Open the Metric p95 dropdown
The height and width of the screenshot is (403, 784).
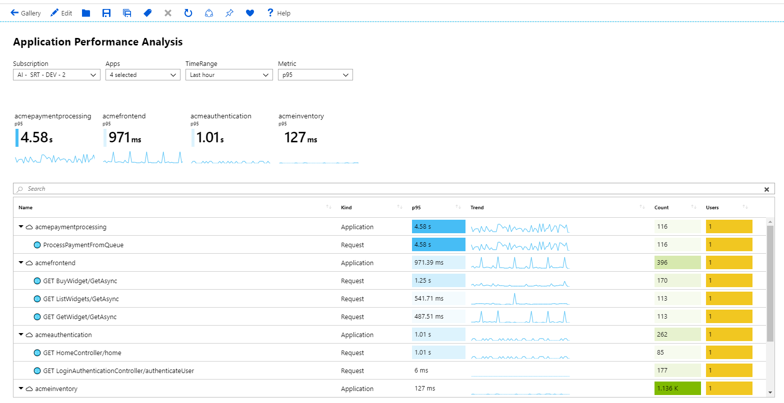(315, 75)
